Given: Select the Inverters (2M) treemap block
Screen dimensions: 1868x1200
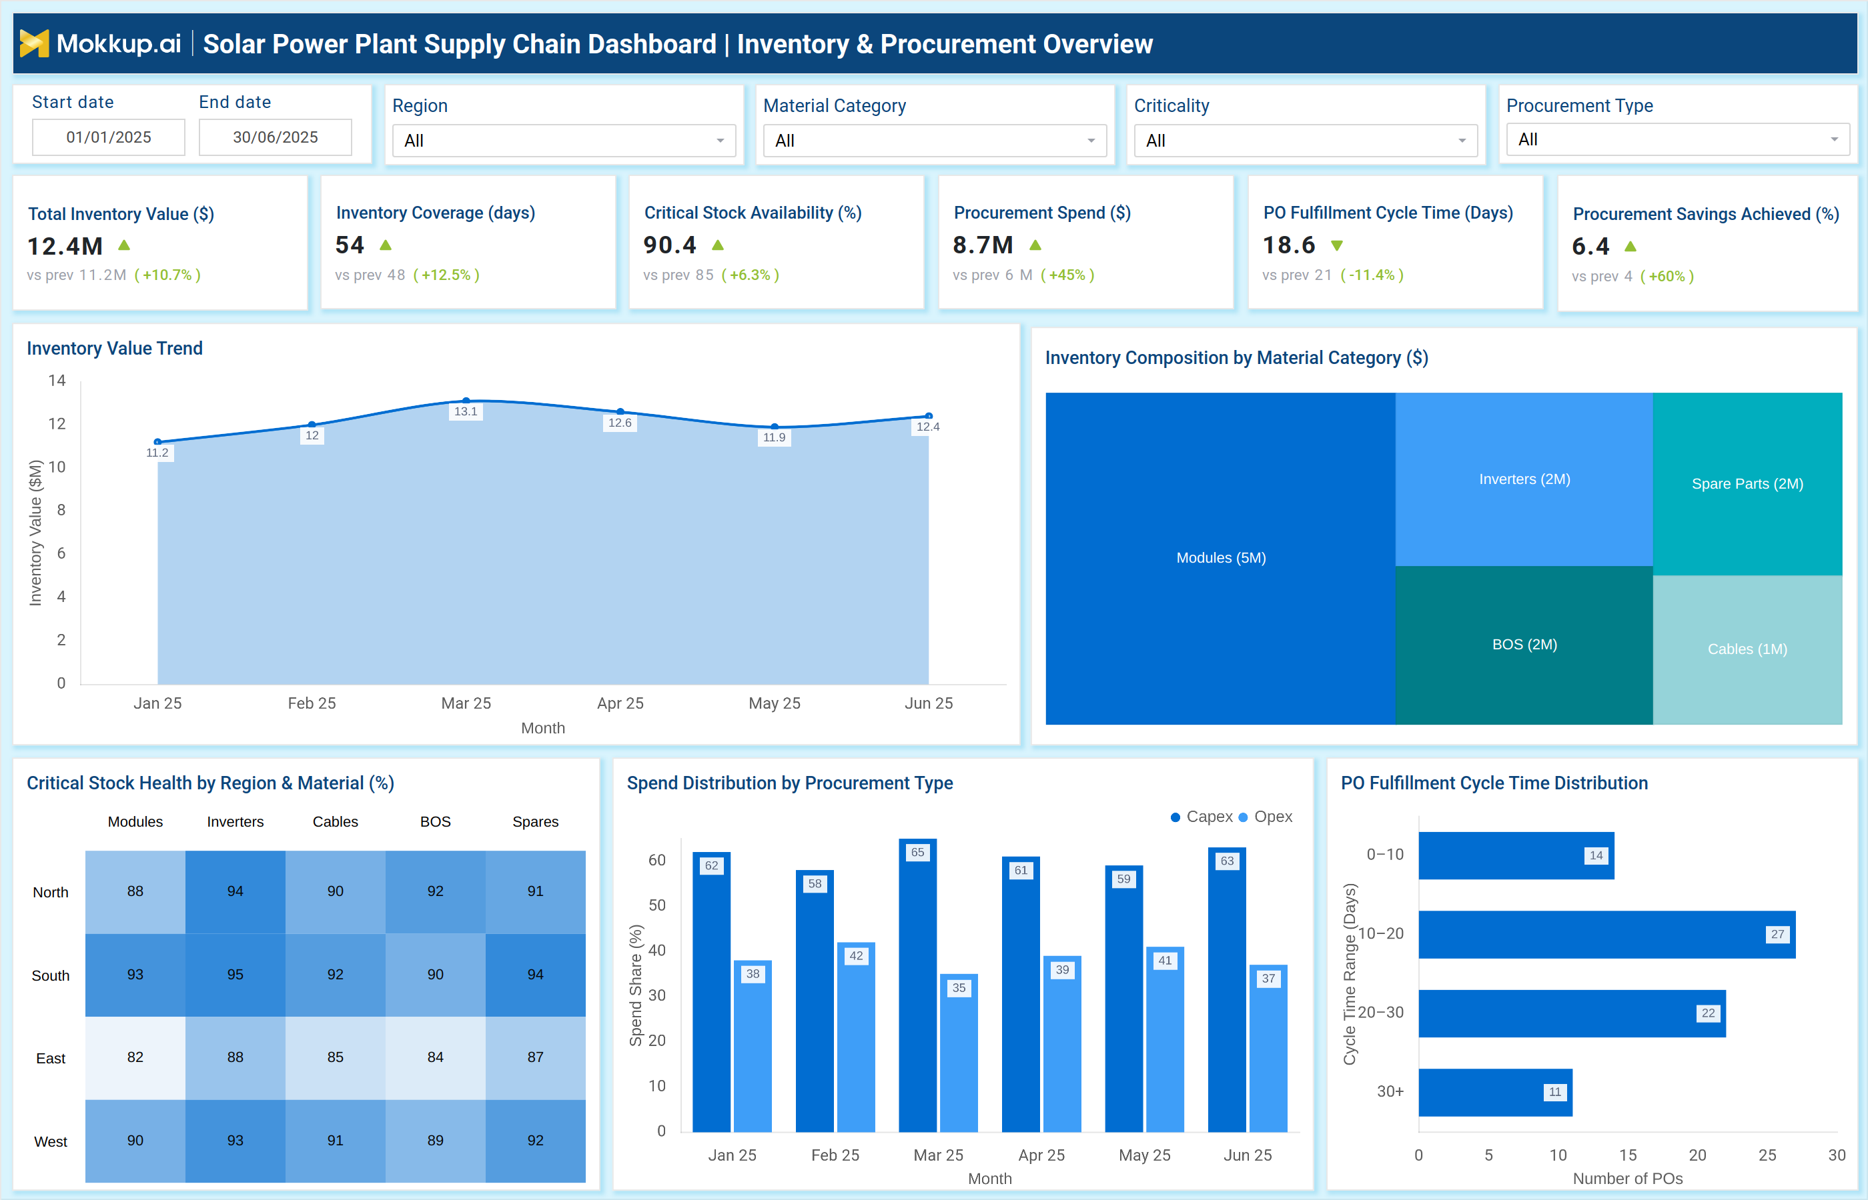Looking at the screenshot, I should [x=1523, y=479].
